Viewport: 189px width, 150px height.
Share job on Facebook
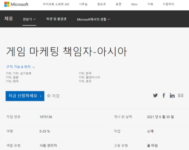[x=164, y=95]
